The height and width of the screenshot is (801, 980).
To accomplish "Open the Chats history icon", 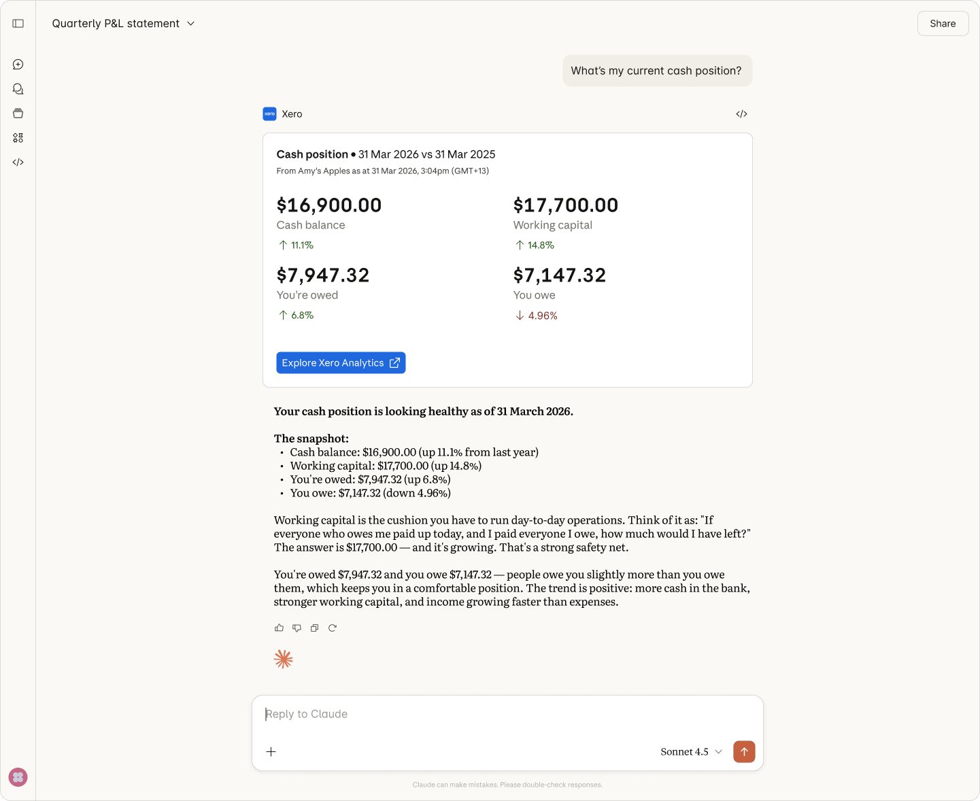I will point(18,89).
